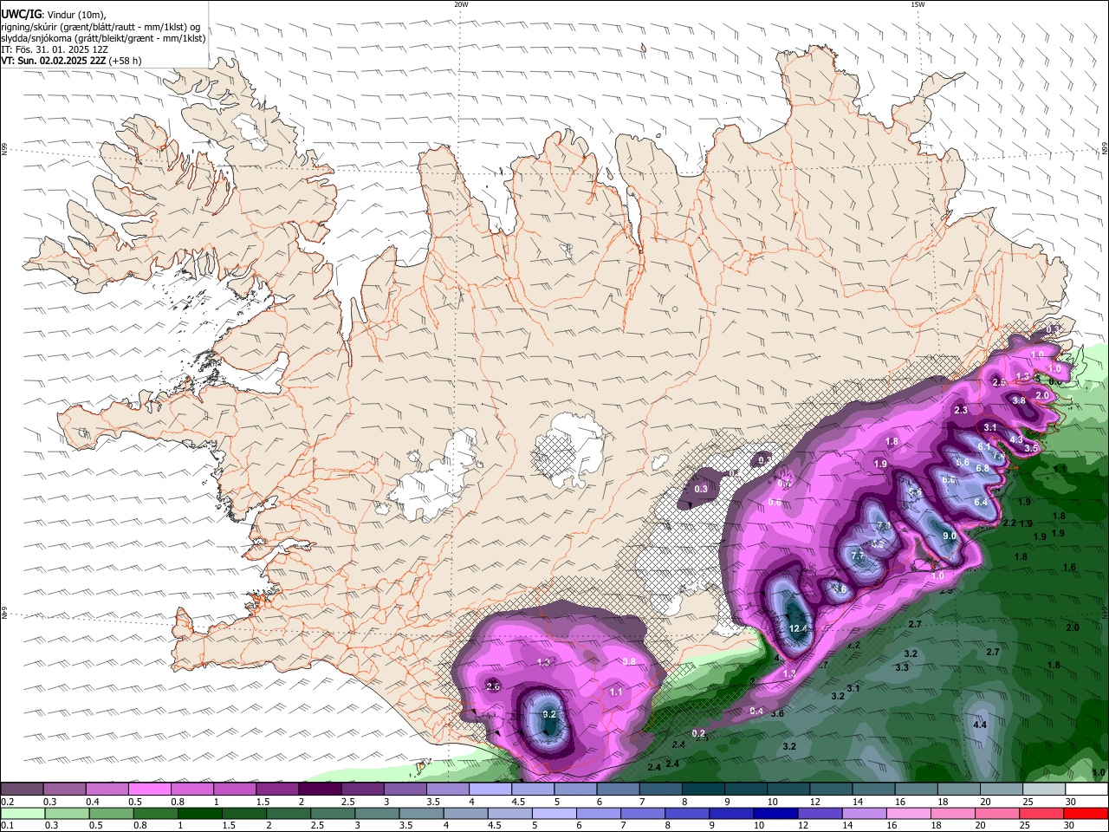The image size is (1109, 832).
Task: Click the '20W' longitude label
Action: coord(461,4)
